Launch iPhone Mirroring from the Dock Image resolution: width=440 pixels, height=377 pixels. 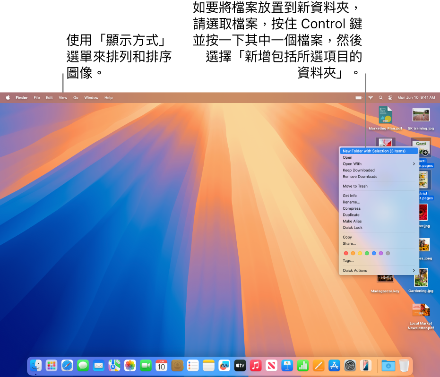[366, 366]
